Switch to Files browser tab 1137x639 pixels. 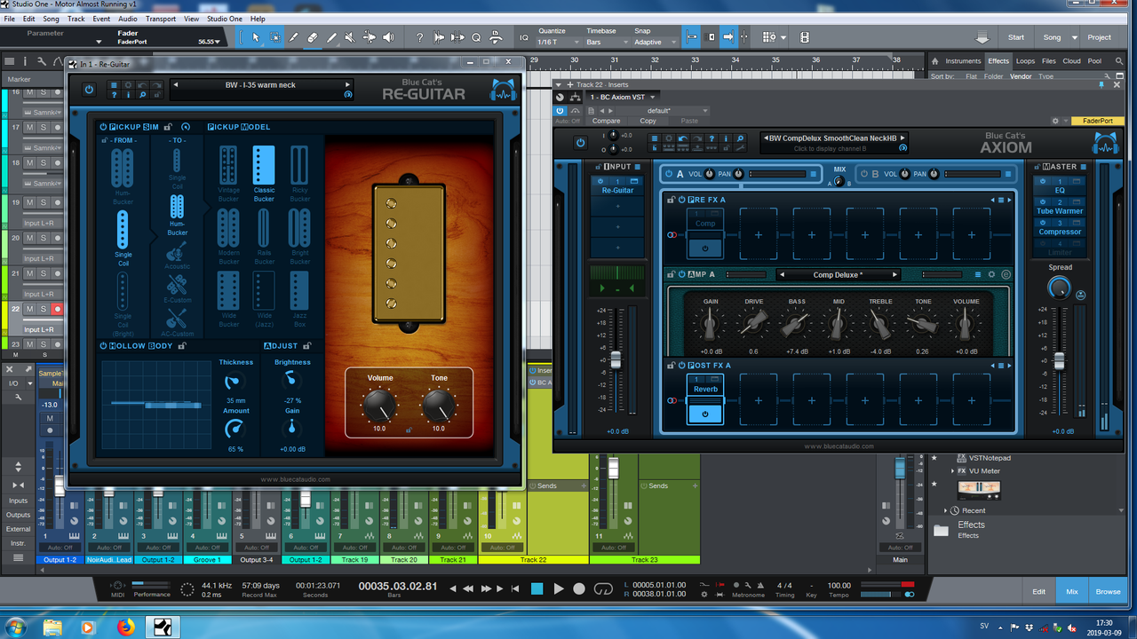tap(1049, 61)
